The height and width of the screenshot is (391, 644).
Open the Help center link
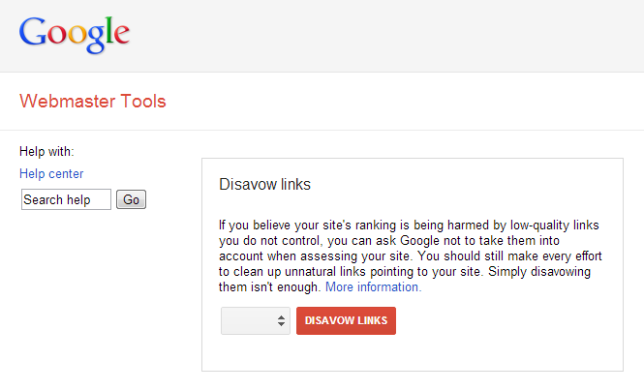[x=51, y=173]
